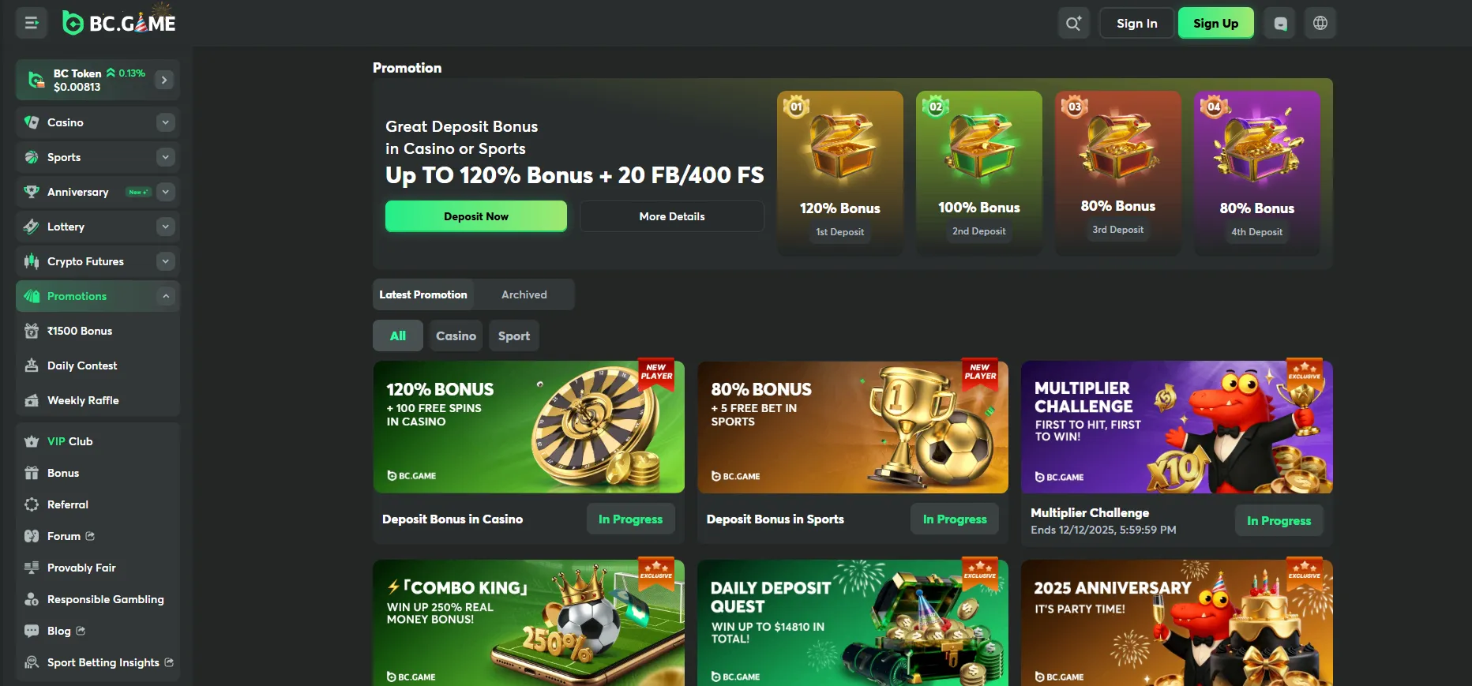Expand the Sports sidebar chevron
The image size is (1472, 686).
point(165,157)
